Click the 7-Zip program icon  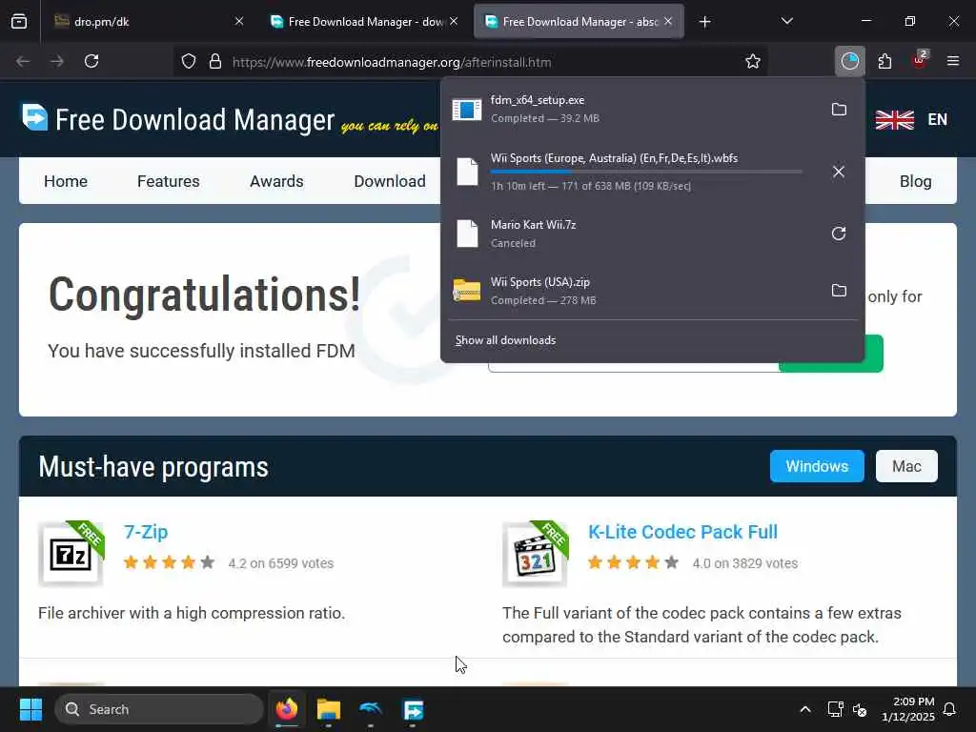(71, 554)
